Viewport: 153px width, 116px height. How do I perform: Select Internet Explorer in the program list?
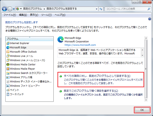click(29, 43)
